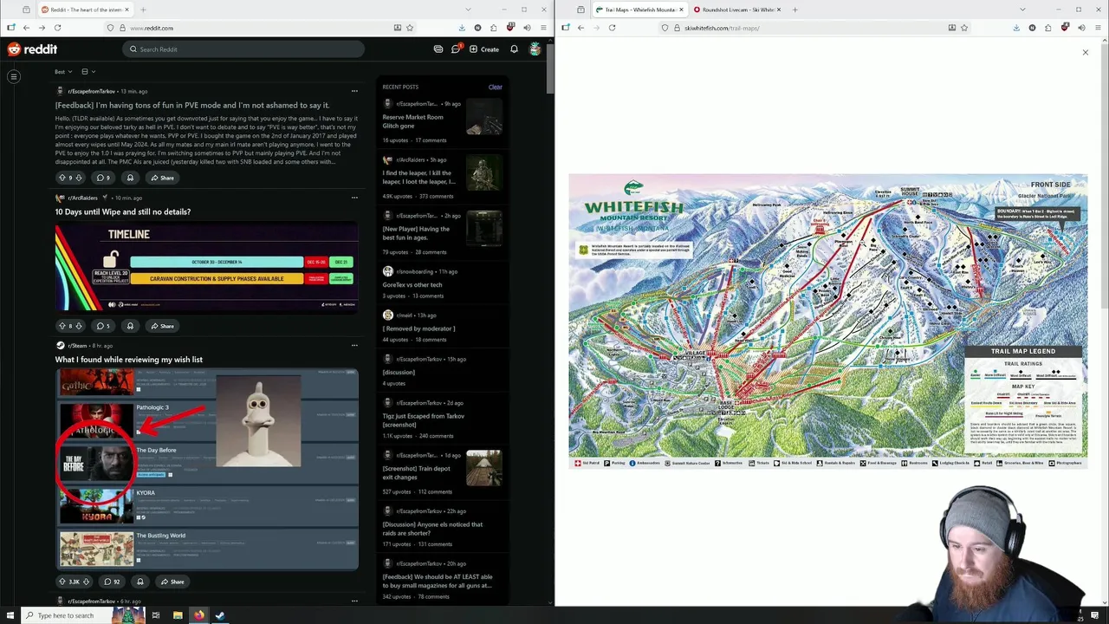The width and height of the screenshot is (1109, 624).
Task: Open Steam from the taskbar
Action: point(220,615)
